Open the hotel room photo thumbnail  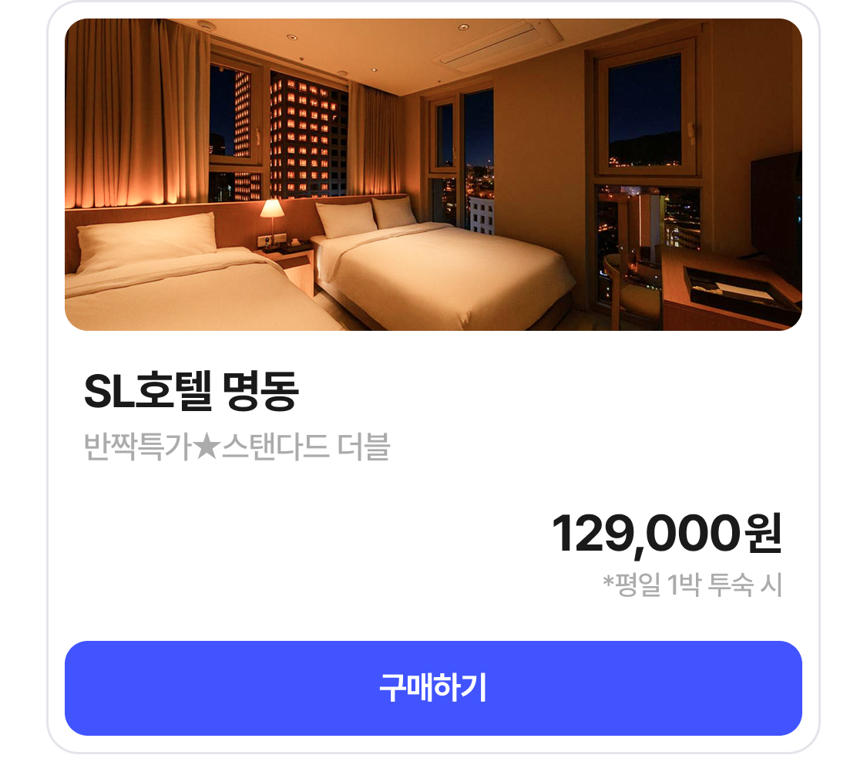tap(433, 174)
